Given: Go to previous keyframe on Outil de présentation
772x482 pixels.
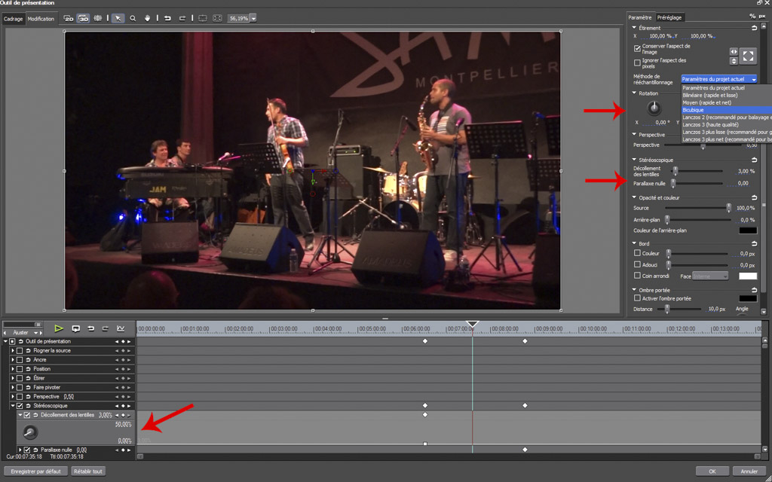Looking at the screenshot, I should click(x=117, y=341).
